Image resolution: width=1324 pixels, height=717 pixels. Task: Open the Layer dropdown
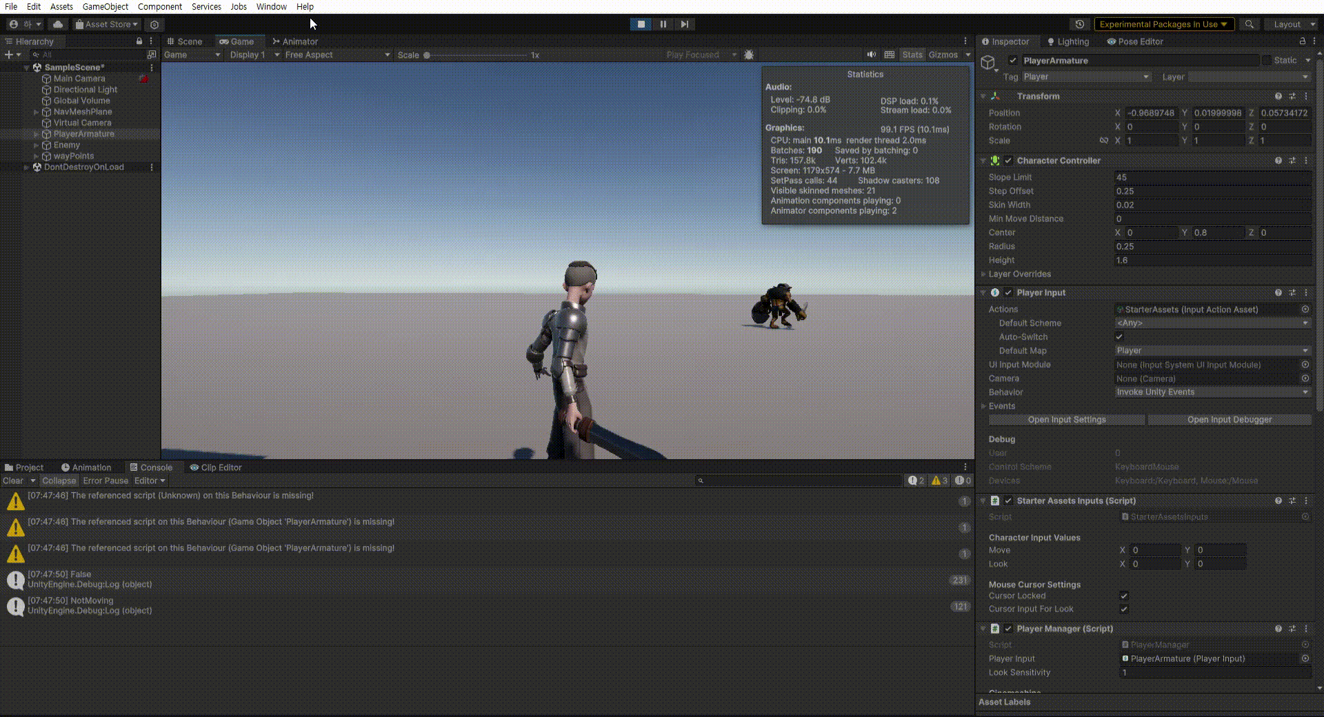[1250, 77]
